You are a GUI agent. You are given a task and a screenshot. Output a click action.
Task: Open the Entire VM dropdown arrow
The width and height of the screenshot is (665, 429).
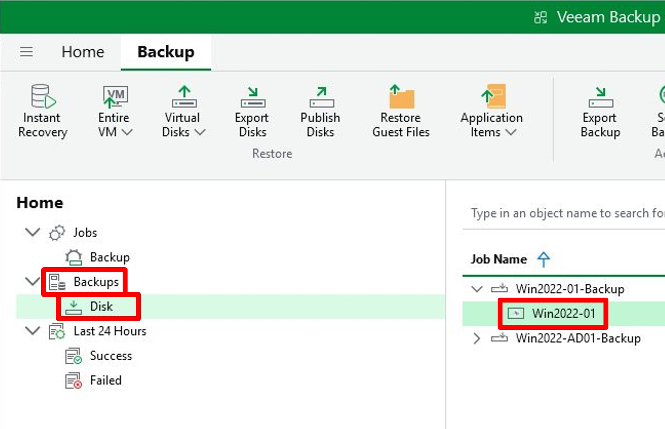128,132
